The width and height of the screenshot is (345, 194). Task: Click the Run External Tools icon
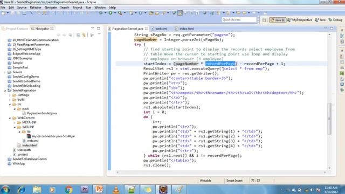point(120,13)
